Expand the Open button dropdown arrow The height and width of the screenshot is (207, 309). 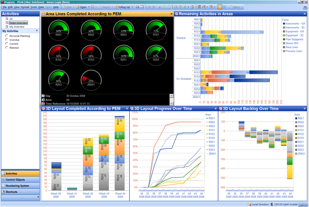click(x=89, y=7)
